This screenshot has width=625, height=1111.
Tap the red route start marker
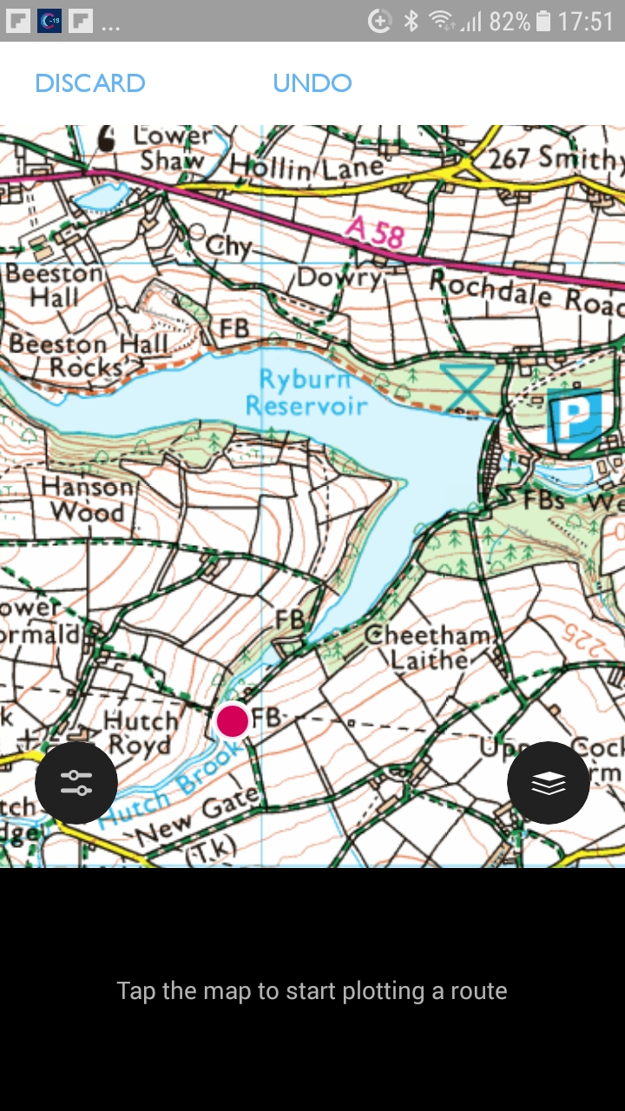pyautogui.click(x=232, y=721)
